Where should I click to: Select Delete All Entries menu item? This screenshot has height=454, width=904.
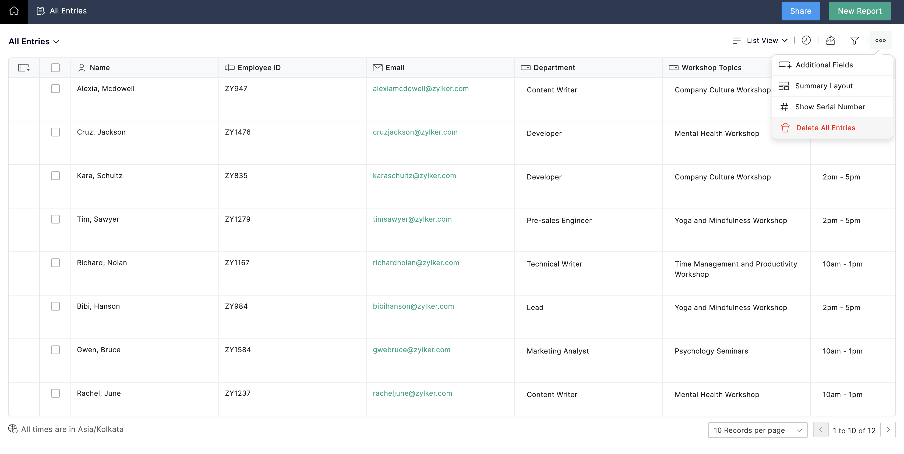point(825,128)
